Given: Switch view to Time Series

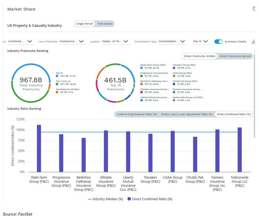Looking at the screenshot, I should 104,24.
